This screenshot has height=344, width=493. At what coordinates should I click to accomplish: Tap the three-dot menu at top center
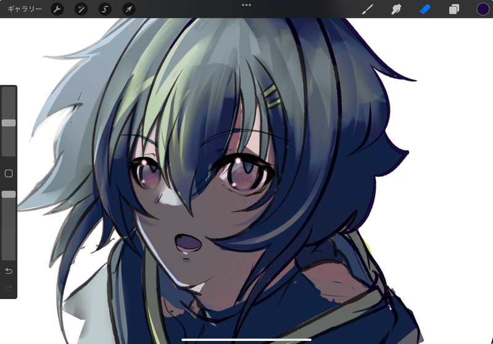coord(247,5)
